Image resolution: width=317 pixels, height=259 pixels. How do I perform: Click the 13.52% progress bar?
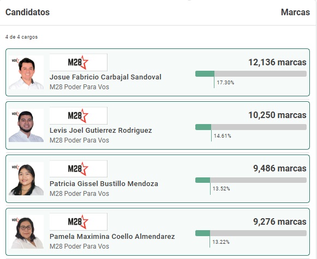251,180
